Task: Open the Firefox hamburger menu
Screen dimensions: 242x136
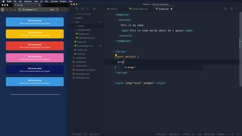Action: pyautogui.click(x=67, y=9)
